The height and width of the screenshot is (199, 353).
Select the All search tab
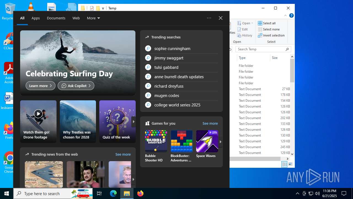tap(22, 18)
